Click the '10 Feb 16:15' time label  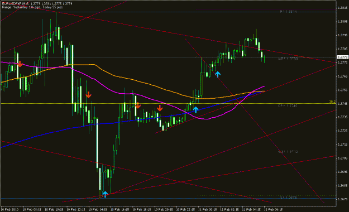(119, 210)
